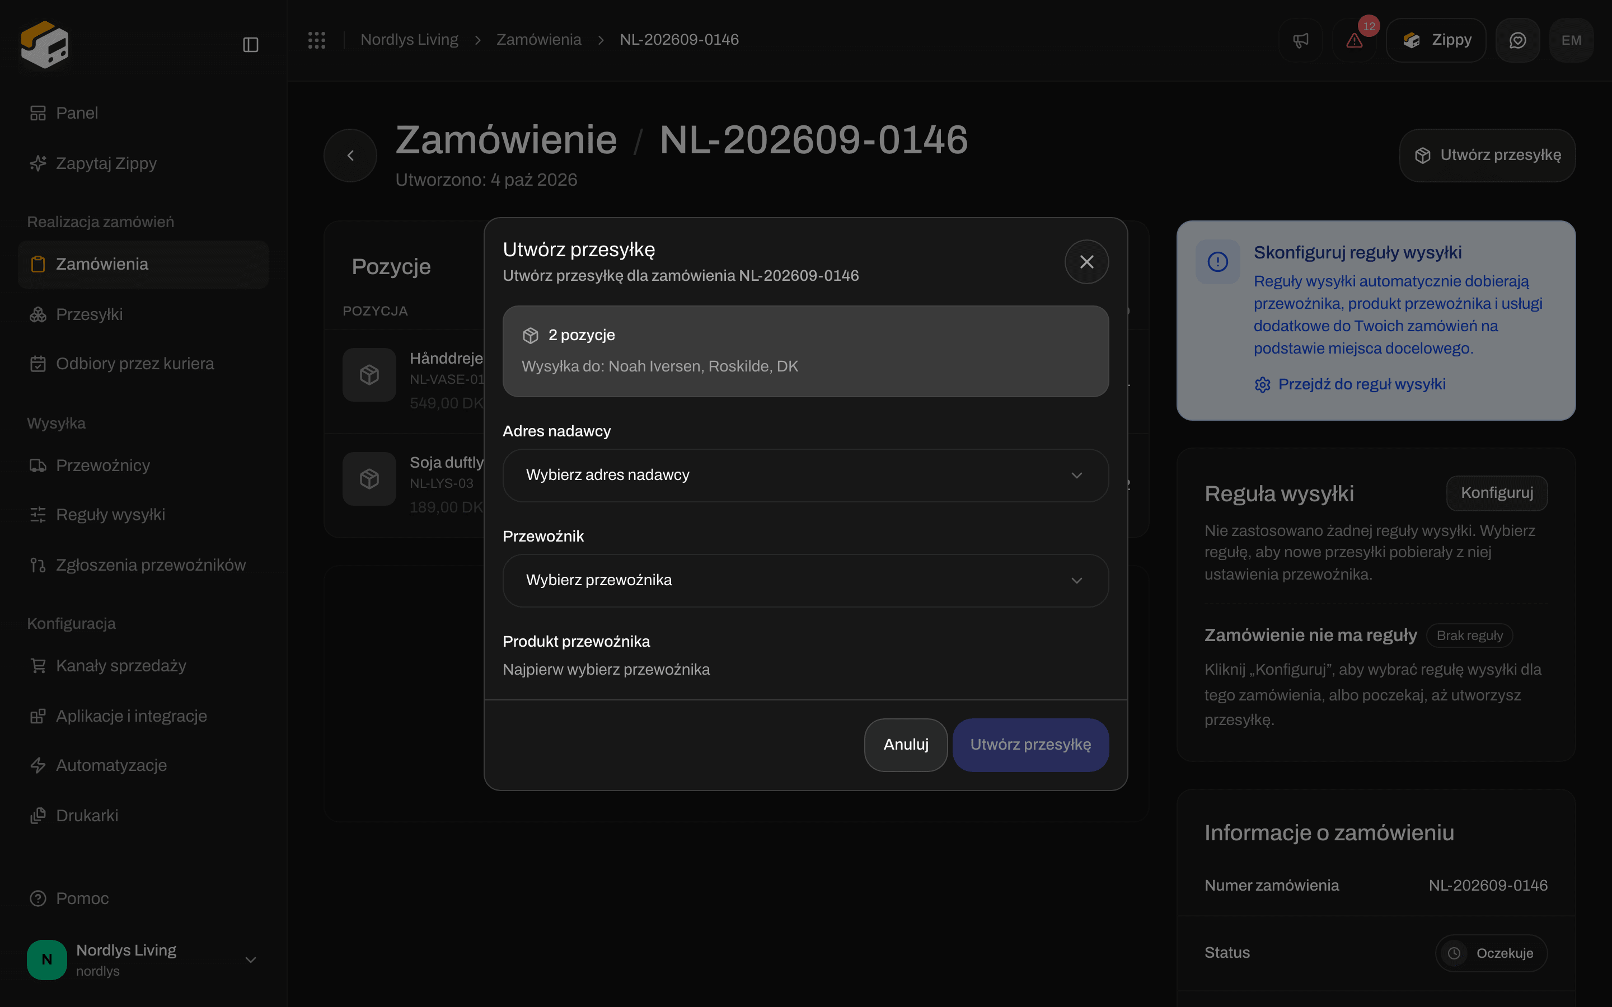This screenshot has height=1007, width=1612.
Task: Click the page header Utwórz przesyłkę button
Action: tap(1487, 155)
